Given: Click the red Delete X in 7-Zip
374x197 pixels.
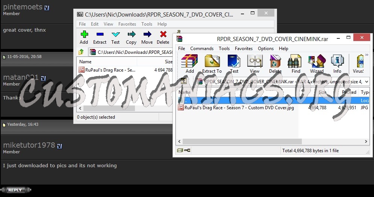Looking at the screenshot, I should (x=163, y=34).
